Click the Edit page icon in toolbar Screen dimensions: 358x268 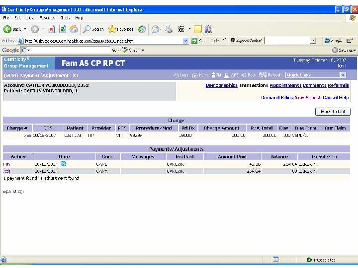[181, 29]
